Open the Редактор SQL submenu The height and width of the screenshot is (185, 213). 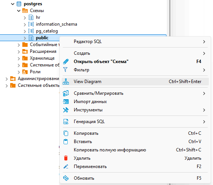pos(135,42)
